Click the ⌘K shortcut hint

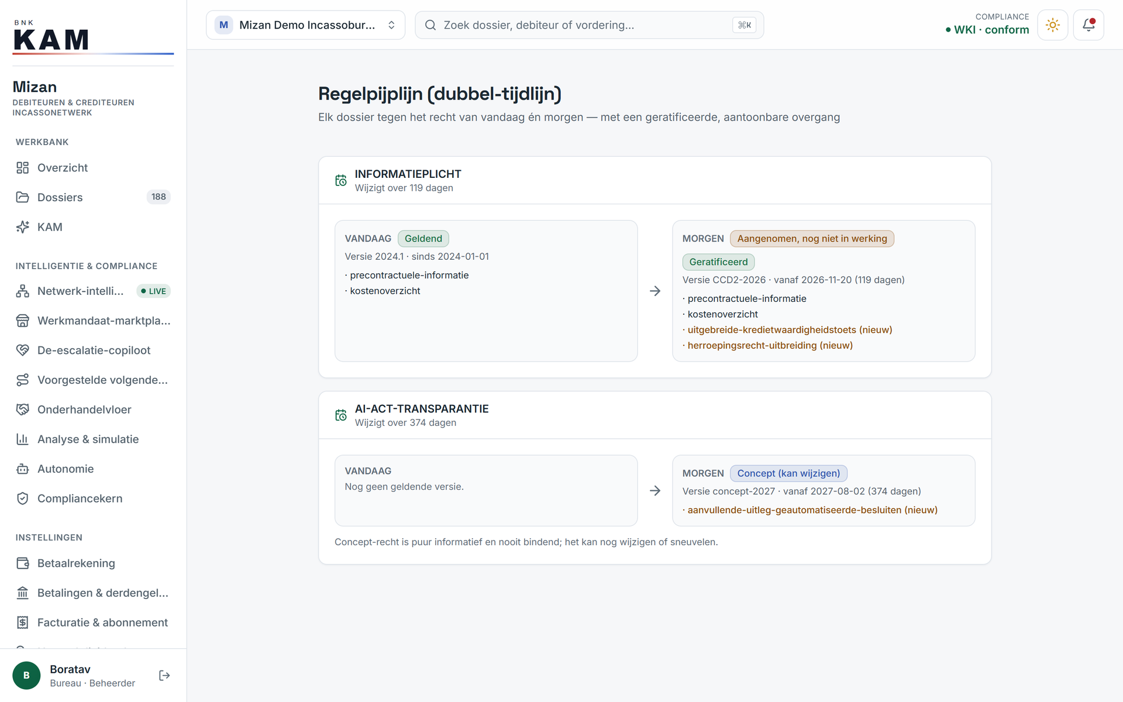[x=745, y=25]
